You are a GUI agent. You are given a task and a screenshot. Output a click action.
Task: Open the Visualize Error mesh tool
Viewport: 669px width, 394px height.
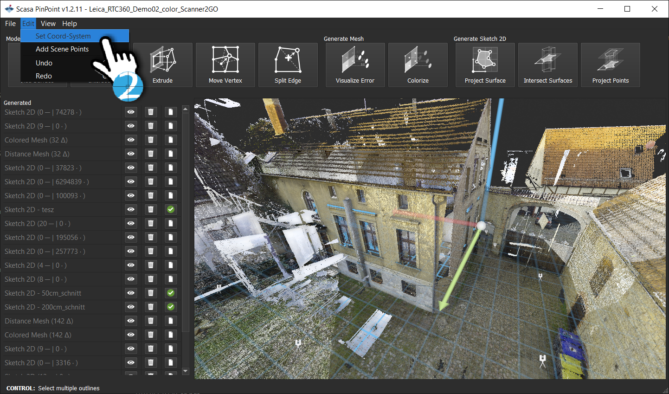tap(355, 65)
